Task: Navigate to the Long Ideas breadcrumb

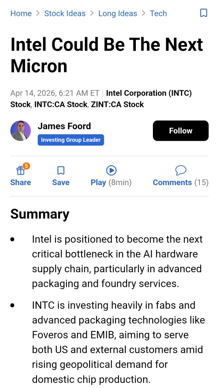Action: (x=118, y=13)
